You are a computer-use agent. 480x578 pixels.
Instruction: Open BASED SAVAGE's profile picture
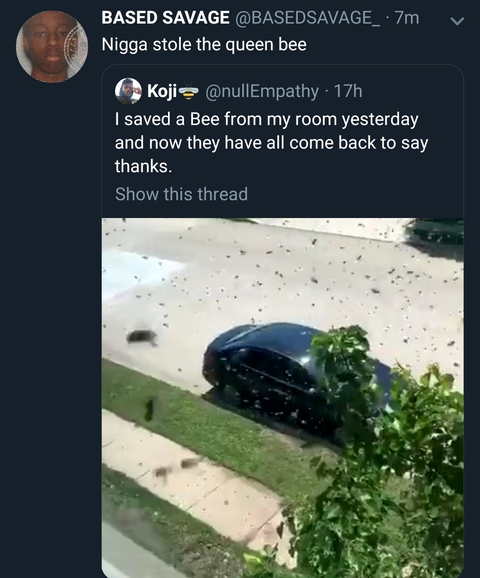[52, 47]
